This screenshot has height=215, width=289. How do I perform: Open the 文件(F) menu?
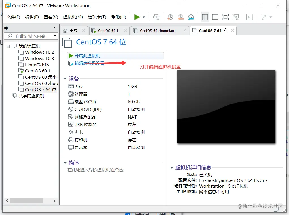(13, 17)
